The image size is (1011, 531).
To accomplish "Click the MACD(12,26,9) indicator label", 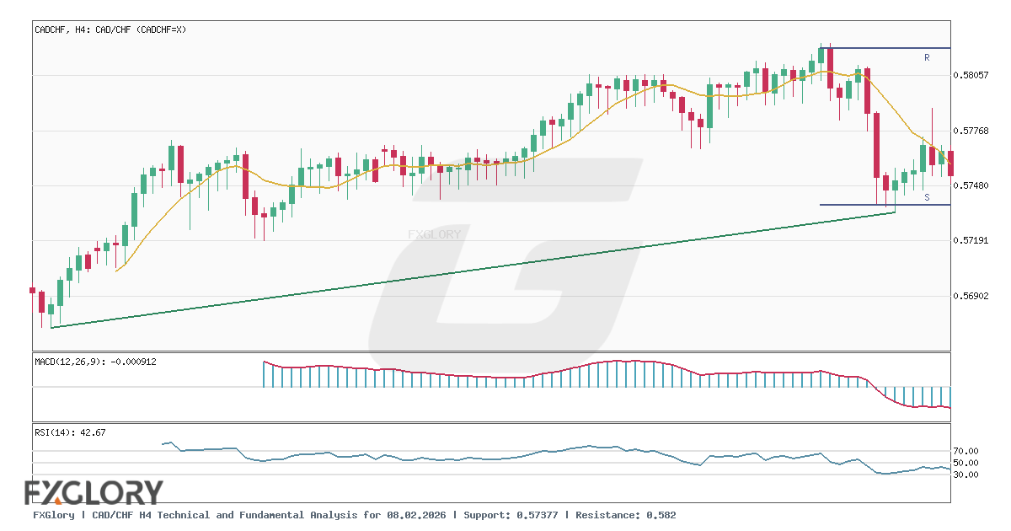I will click(95, 362).
